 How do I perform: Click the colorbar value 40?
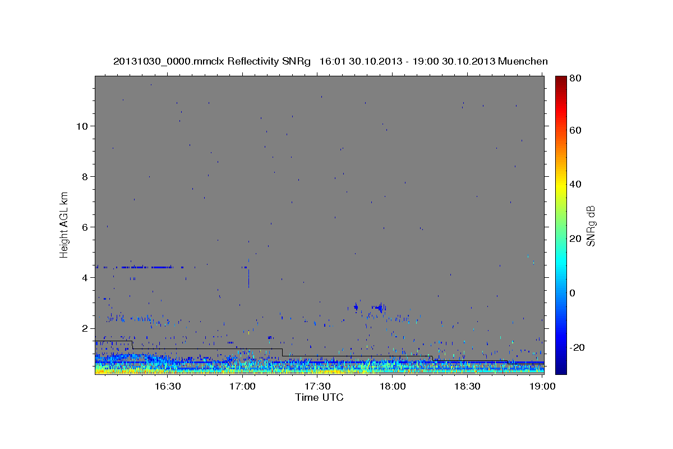576,184
